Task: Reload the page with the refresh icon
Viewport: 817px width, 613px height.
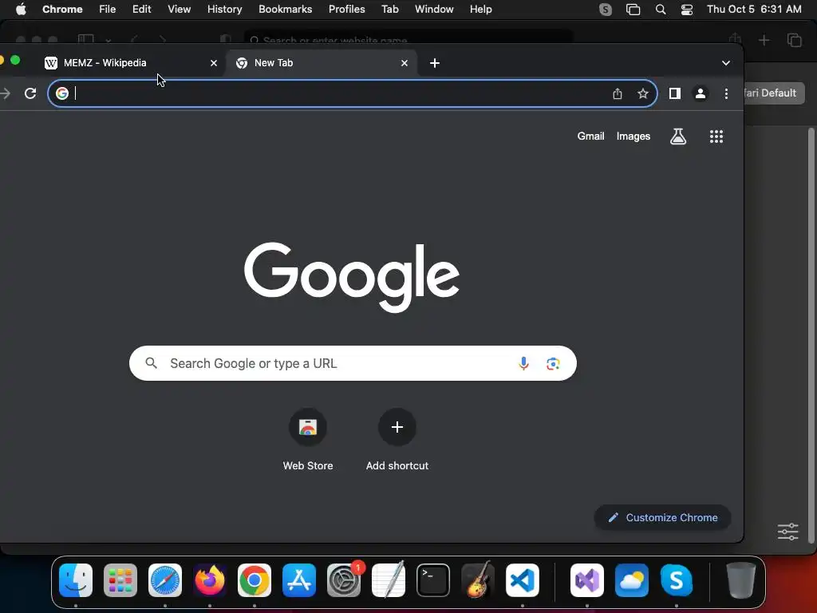Action: [x=30, y=93]
